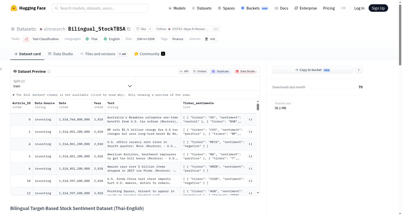Click the Sign Up button
The image size is (402, 216).
(x=378, y=8)
